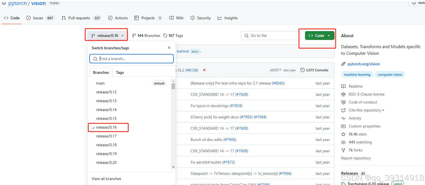The width and height of the screenshot is (425, 185).
Task: Open the Security tab
Action: 201,18
